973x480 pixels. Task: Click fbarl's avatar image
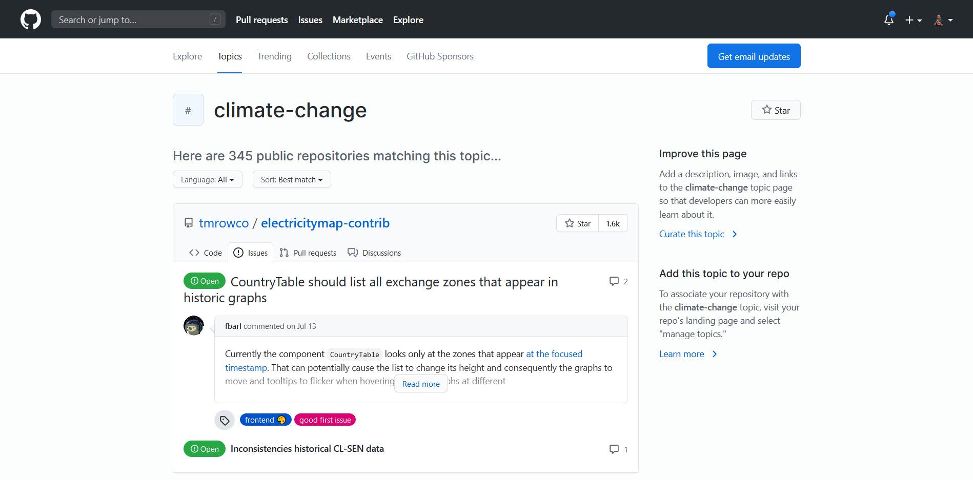194,326
